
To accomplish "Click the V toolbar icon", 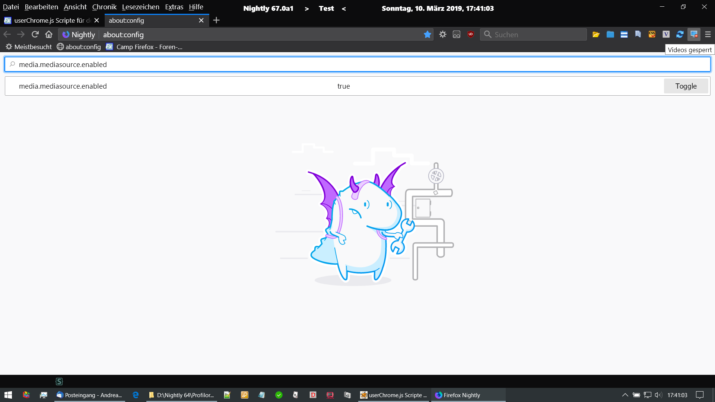I will [x=666, y=35].
